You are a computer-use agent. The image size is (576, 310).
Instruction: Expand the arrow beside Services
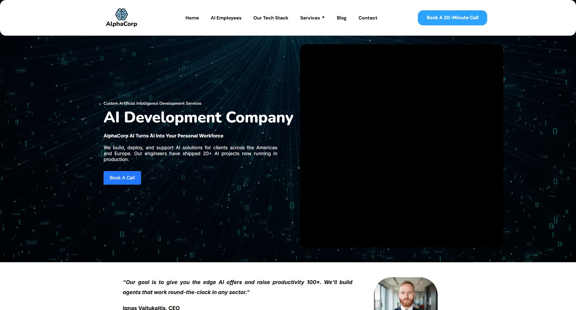(323, 18)
